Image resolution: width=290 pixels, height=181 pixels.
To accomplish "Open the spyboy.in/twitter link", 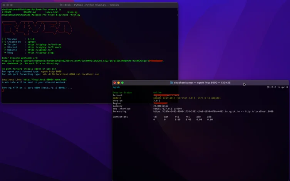I will [44, 45].
